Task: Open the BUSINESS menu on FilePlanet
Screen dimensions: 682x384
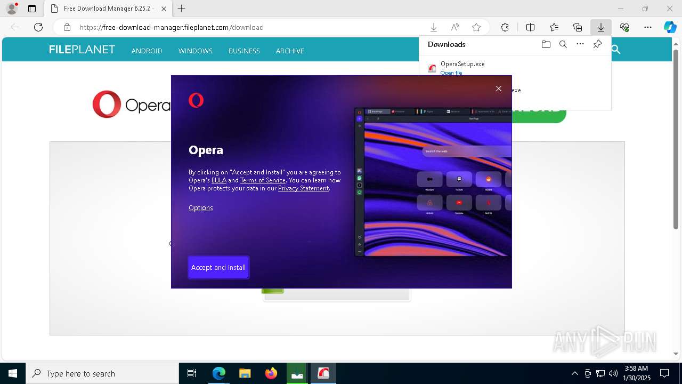Action: 244,51
